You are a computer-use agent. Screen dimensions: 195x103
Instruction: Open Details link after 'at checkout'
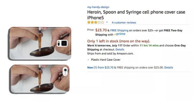120,49
